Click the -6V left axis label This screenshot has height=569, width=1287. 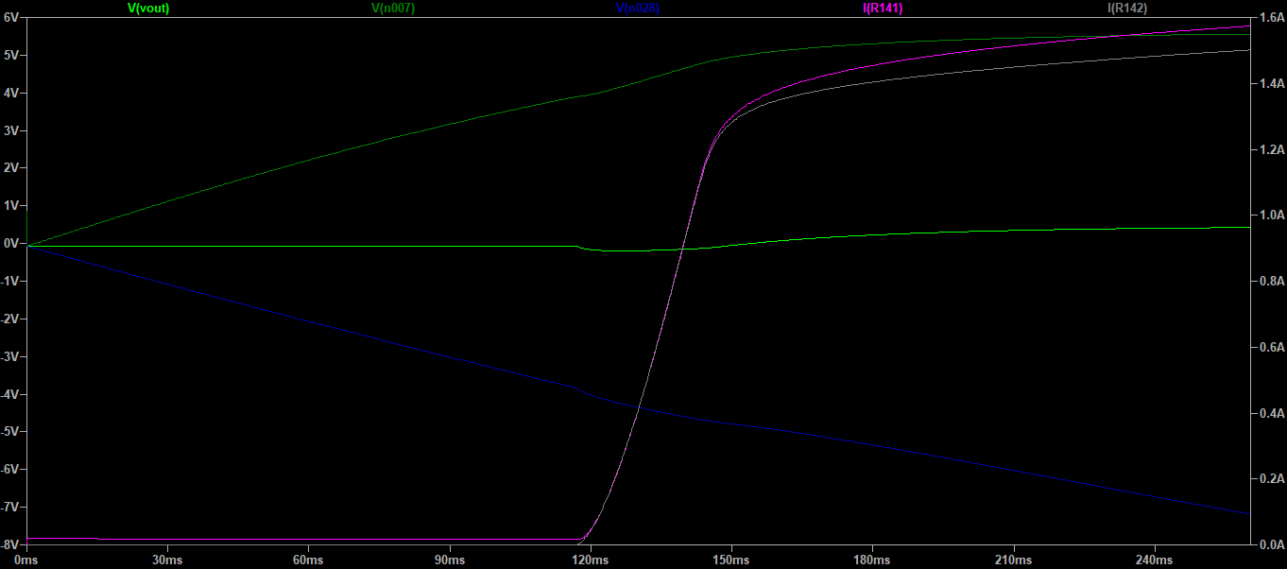click(x=11, y=469)
